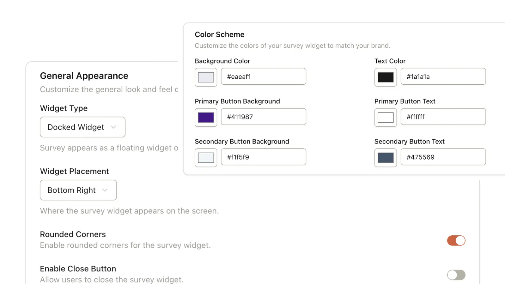The height and width of the screenshot is (284, 505).
Task: Open the Primary Button Background purple swatch
Action: coord(206,117)
